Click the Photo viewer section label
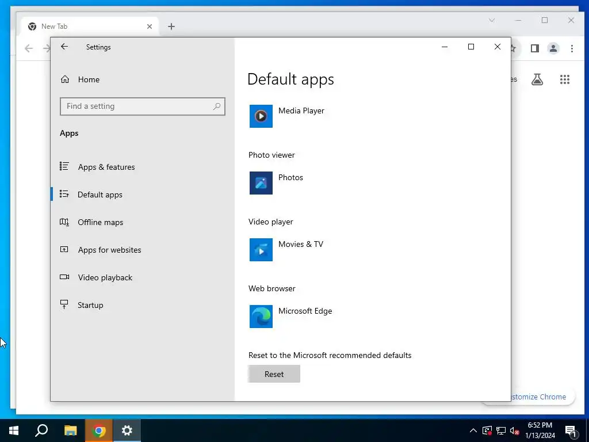589x442 pixels. 271,155
